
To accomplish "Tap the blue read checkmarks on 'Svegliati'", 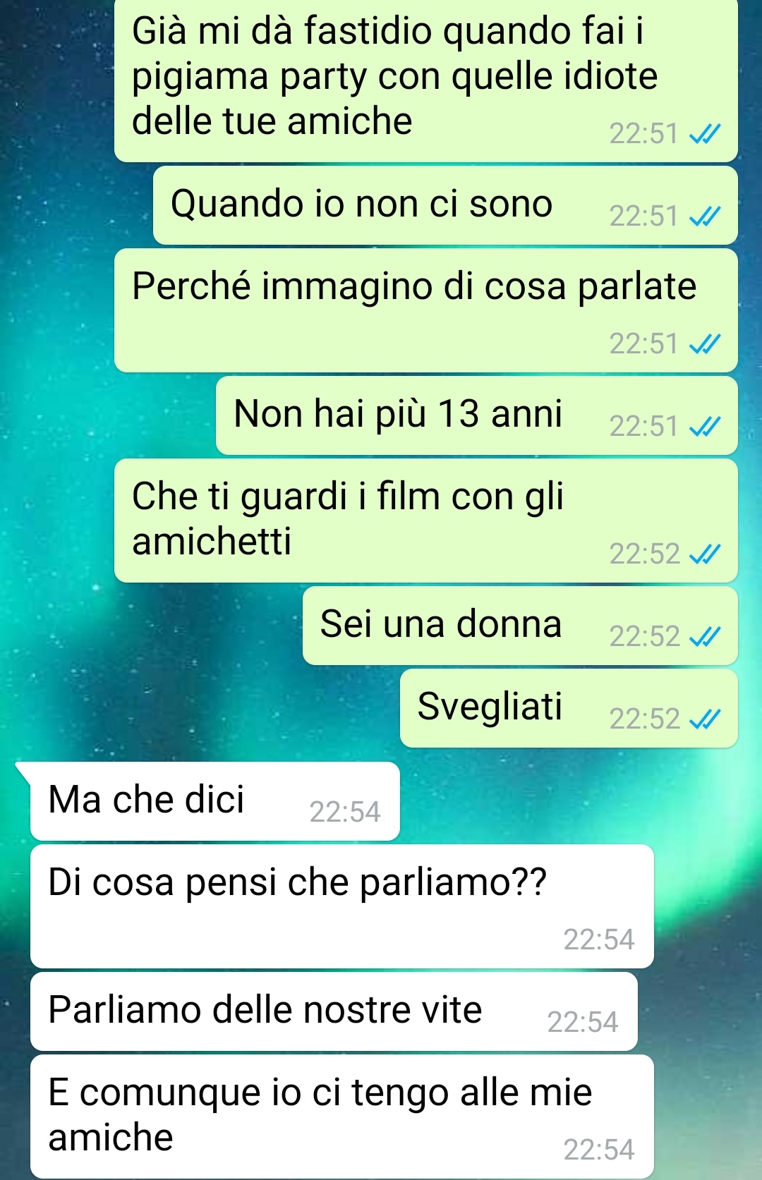I will coord(705,719).
